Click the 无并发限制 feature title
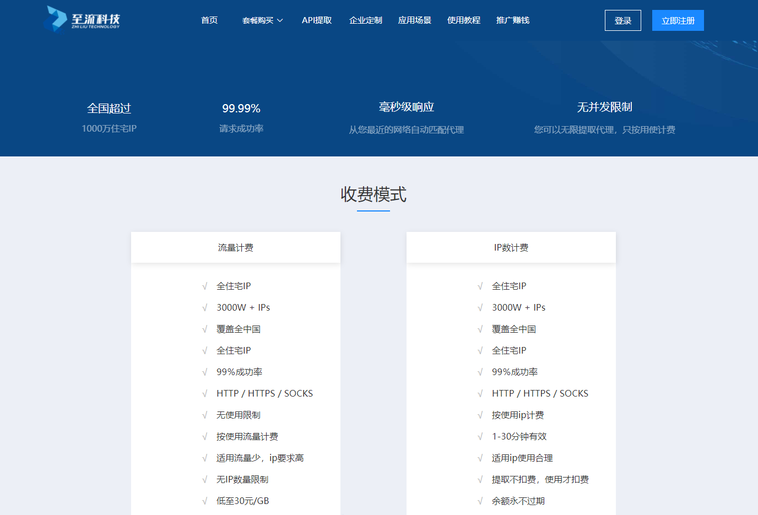758x515 pixels. tap(604, 107)
